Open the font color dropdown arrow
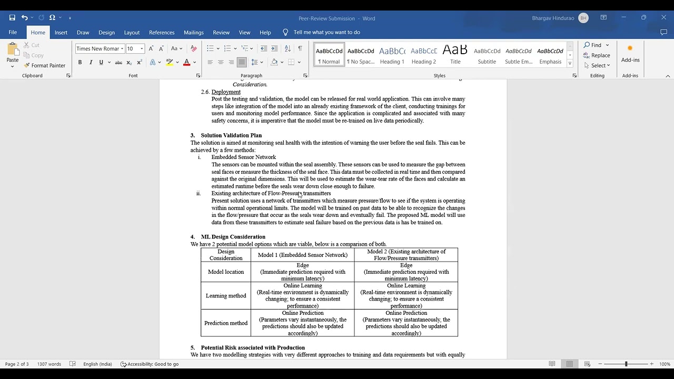The image size is (674, 379). (x=194, y=62)
